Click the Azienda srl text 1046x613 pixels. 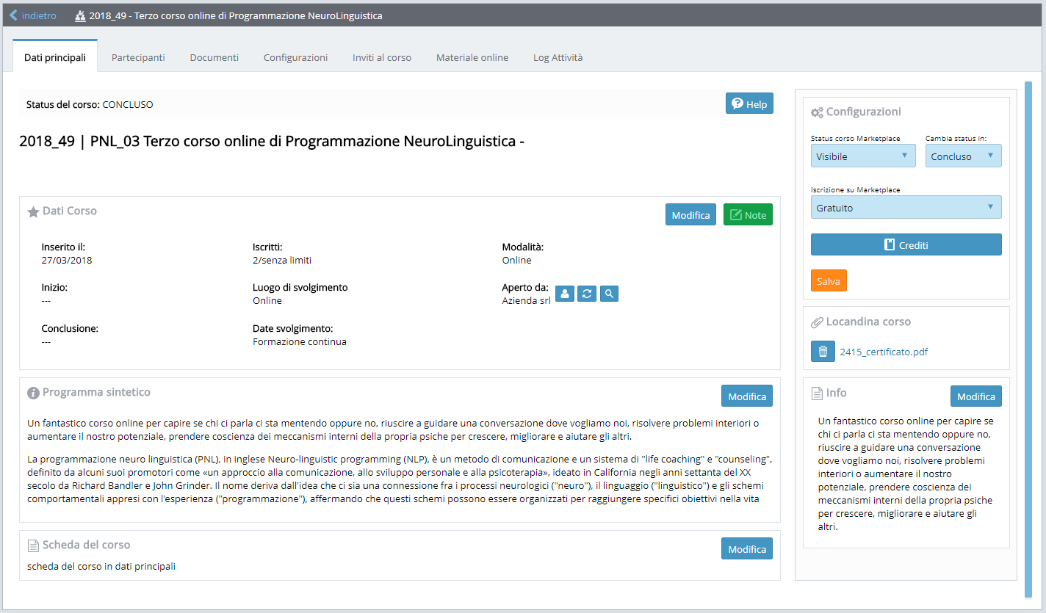[526, 300]
